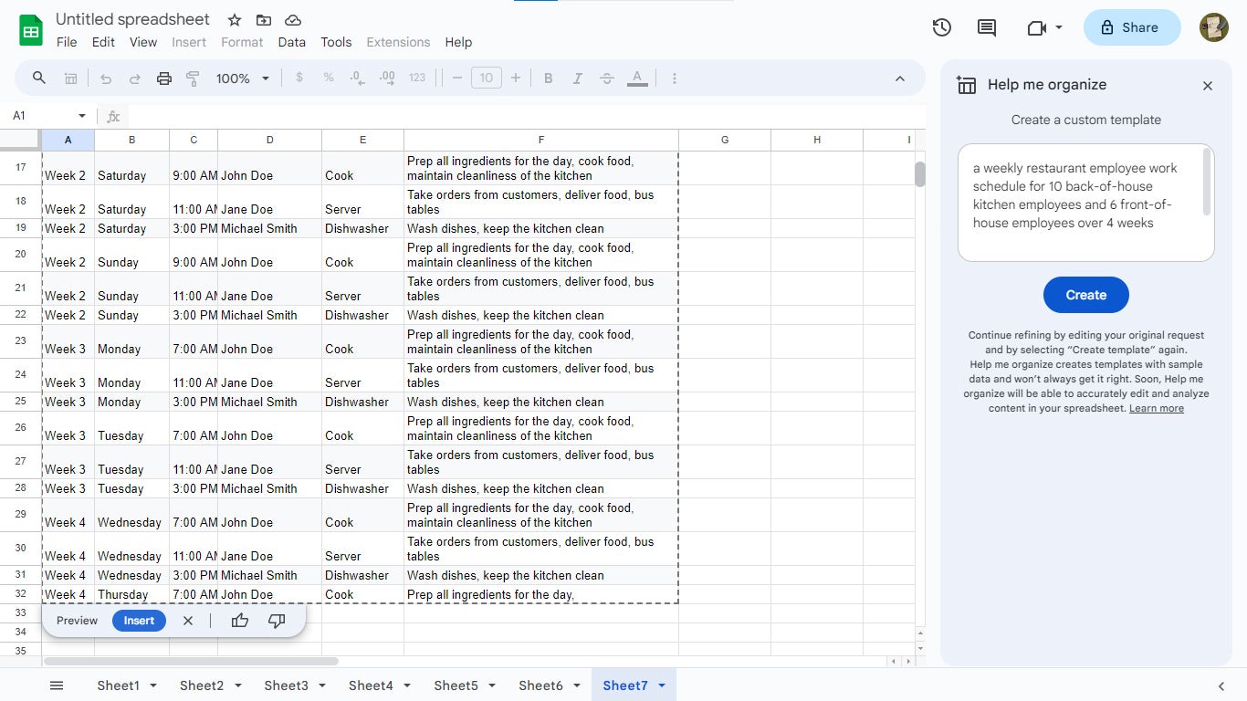
Task: Collapse the toolbar with chevron
Action: click(900, 78)
